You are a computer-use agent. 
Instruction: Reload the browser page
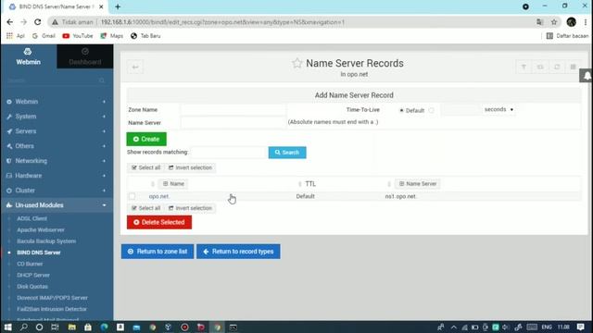point(37,22)
